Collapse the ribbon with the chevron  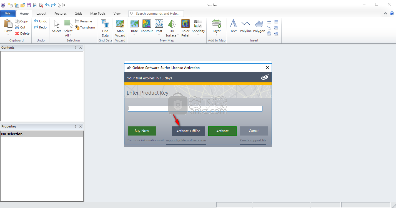point(385,13)
